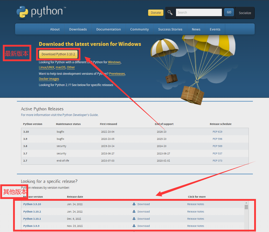This screenshot has height=232, width=269.
Task: Open the Python 3.9.10 release link
Action: click(x=32, y=204)
